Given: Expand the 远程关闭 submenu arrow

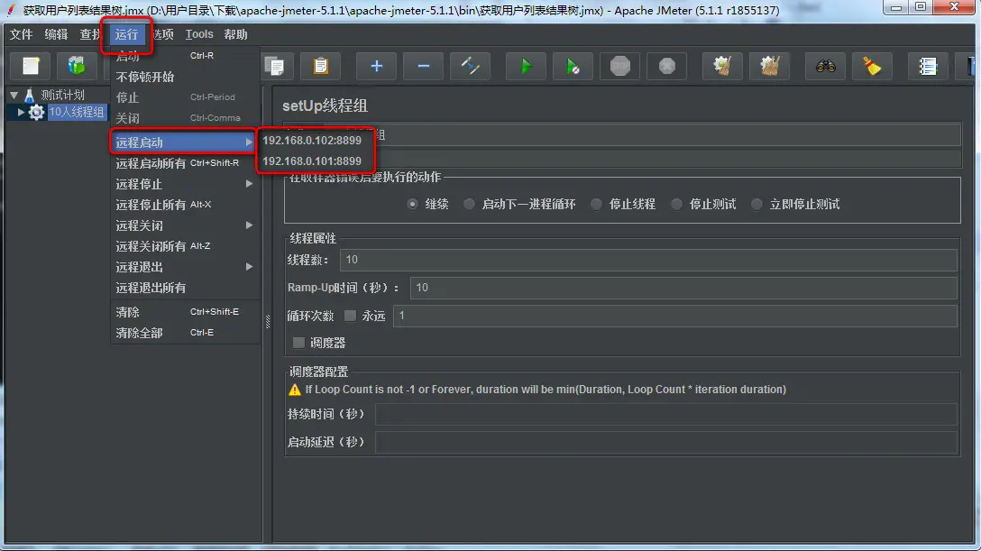Looking at the screenshot, I should click(x=249, y=225).
